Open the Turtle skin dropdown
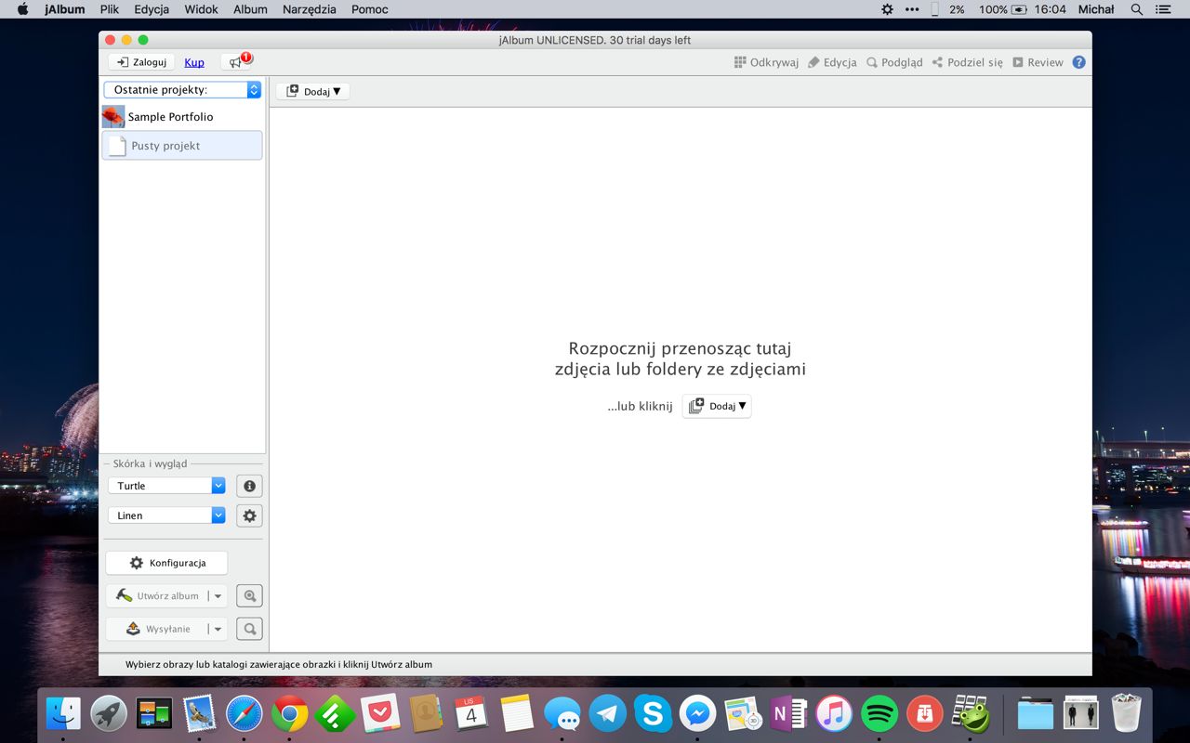This screenshot has width=1190, height=743. pos(166,486)
